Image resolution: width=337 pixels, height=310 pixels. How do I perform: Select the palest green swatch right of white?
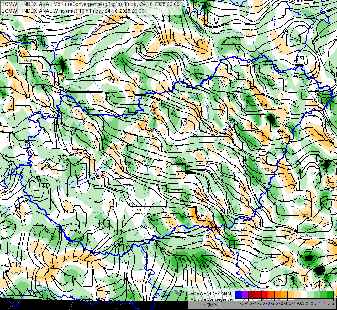point(310,295)
